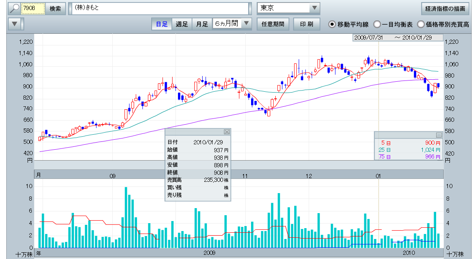The width and height of the screenshot is (475, 259).
Task: Close the price data popup
Action: [227, 132]
